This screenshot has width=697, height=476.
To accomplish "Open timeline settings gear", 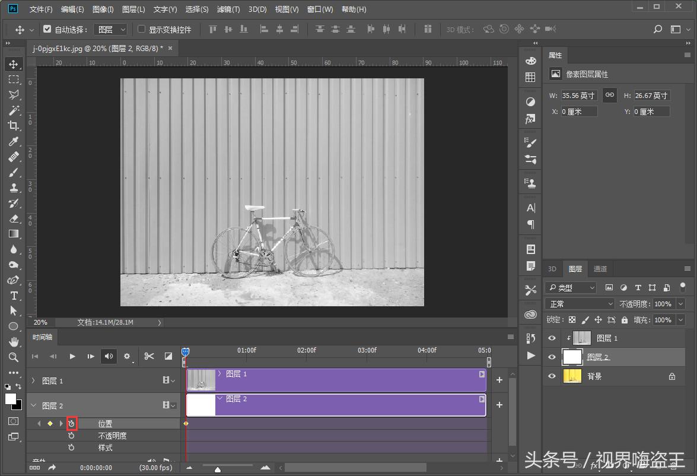I will (x=127, y=356).
